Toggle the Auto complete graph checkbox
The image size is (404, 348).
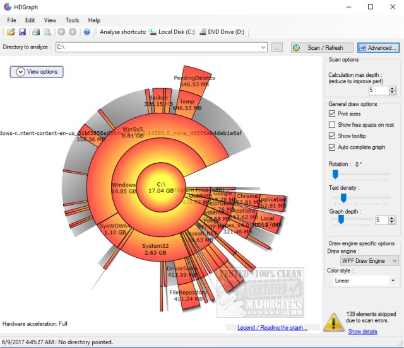332,148
